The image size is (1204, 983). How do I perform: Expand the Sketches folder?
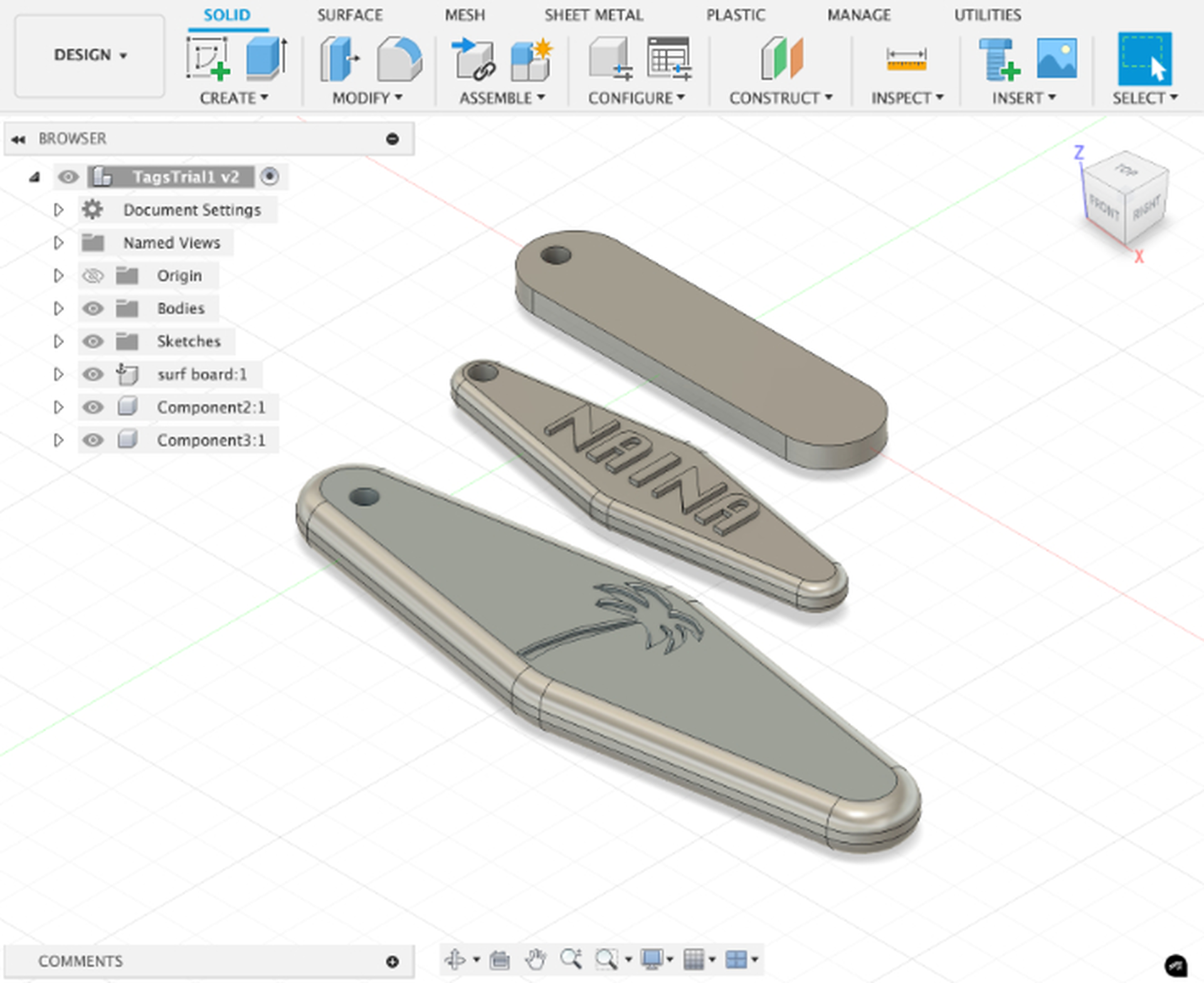tap(59, 341)
